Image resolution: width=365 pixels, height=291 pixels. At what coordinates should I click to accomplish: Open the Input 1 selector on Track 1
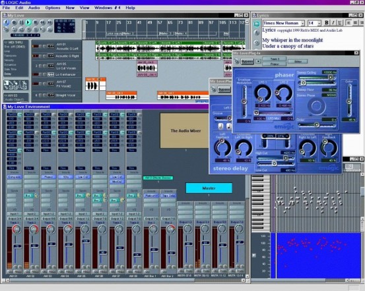tap(15, 214)
